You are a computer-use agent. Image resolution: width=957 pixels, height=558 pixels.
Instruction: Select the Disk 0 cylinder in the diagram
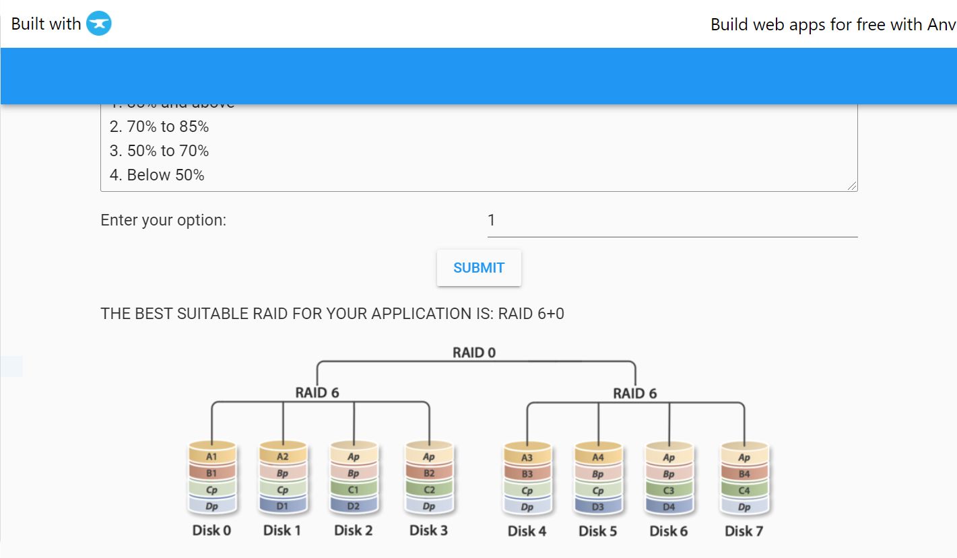tap(211, 478)
